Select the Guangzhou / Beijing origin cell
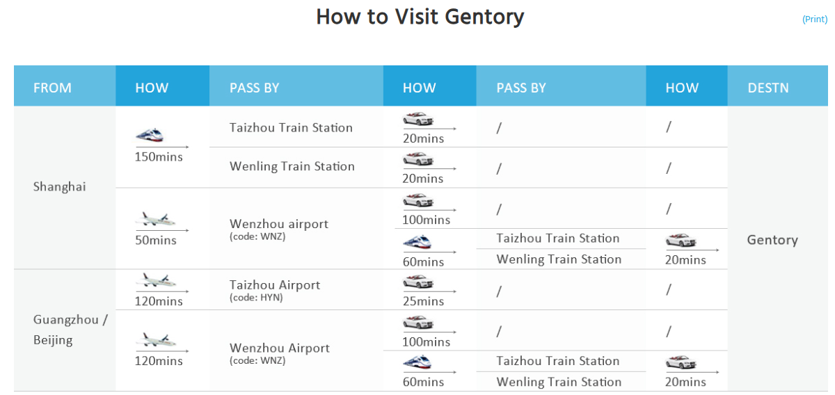 click(x=70, y=330)
